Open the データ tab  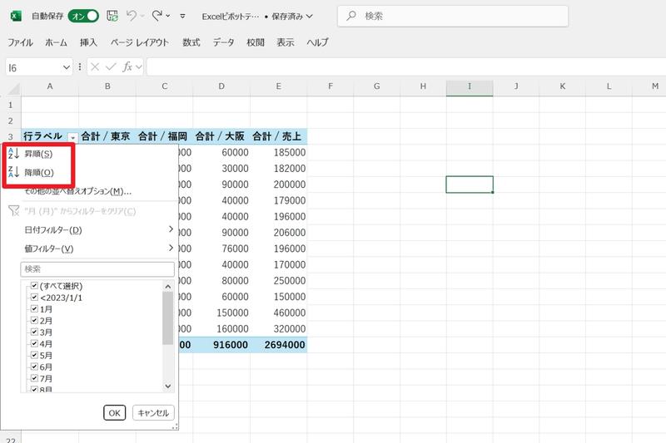[x=223, y=42]
